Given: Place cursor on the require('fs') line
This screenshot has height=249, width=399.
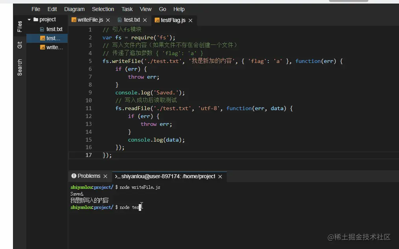Looking at the screenshot, I should pos(139,38).
